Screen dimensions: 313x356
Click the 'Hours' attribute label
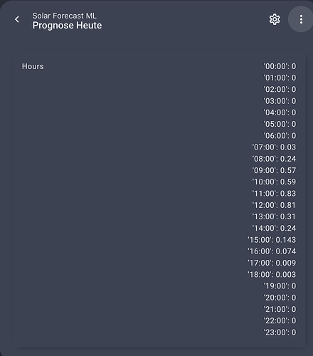coord(33,66)
